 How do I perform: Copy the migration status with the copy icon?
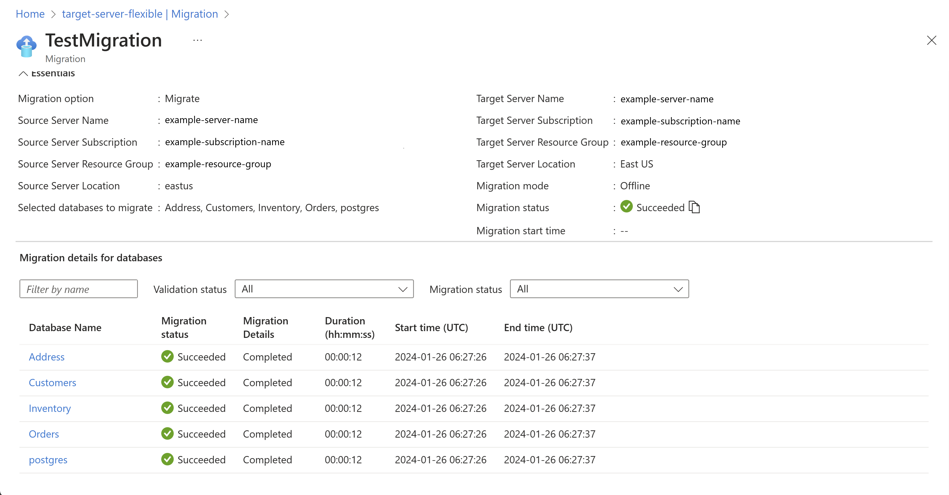click(694, 207)
